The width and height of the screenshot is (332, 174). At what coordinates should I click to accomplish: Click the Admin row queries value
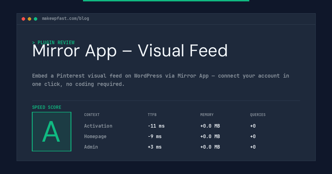[253, 147]
